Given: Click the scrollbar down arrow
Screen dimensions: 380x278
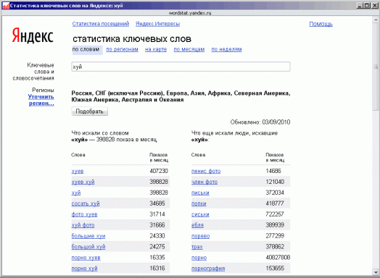Looking at the screenshot, I should 376,272.
